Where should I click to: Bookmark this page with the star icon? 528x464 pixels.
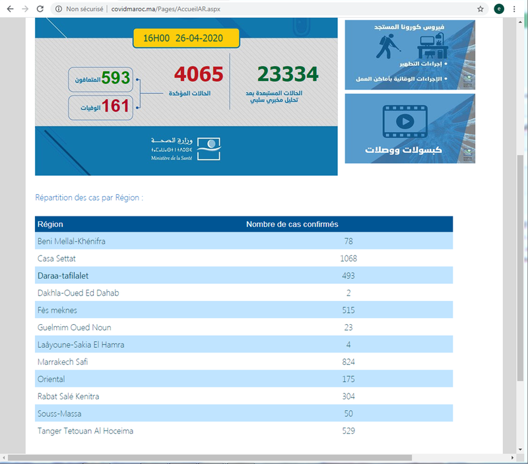[480, 9]
